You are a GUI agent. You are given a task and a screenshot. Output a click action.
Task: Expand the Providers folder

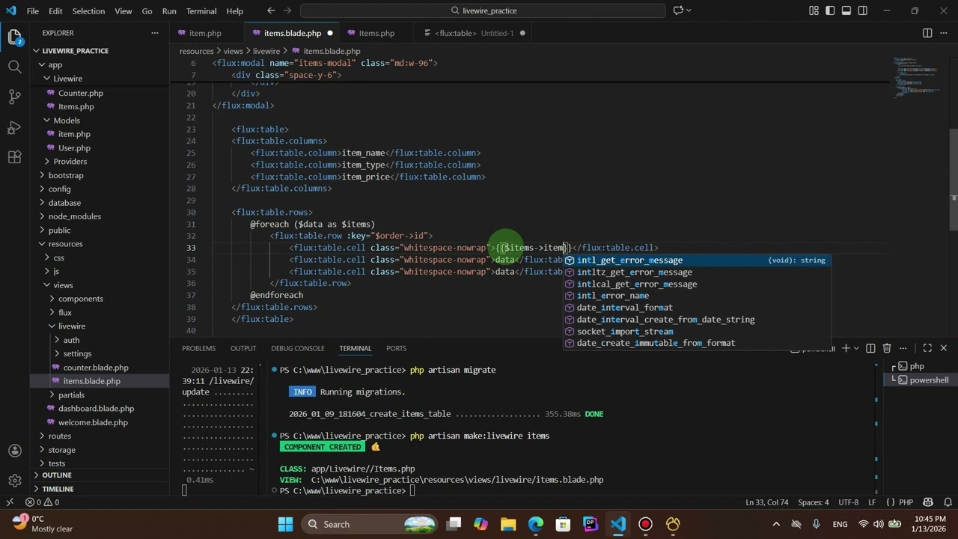coord(70,161)
